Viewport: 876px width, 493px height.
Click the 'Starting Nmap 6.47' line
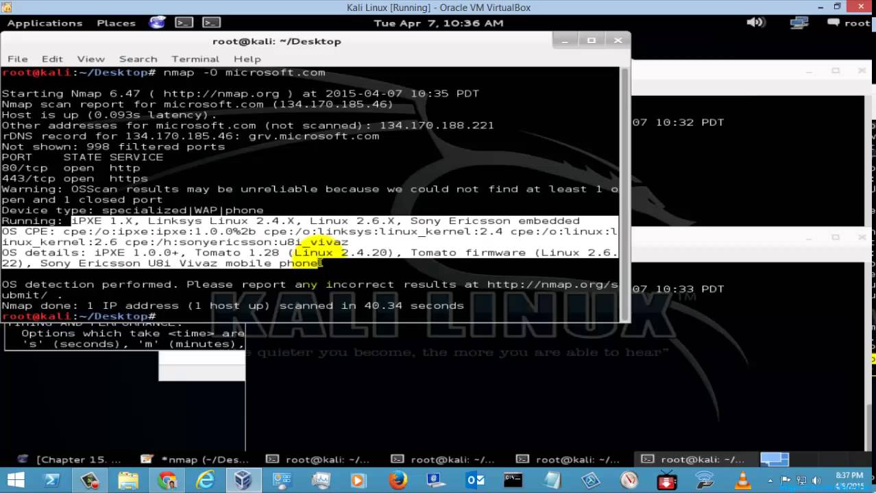[x=241, y=94]
